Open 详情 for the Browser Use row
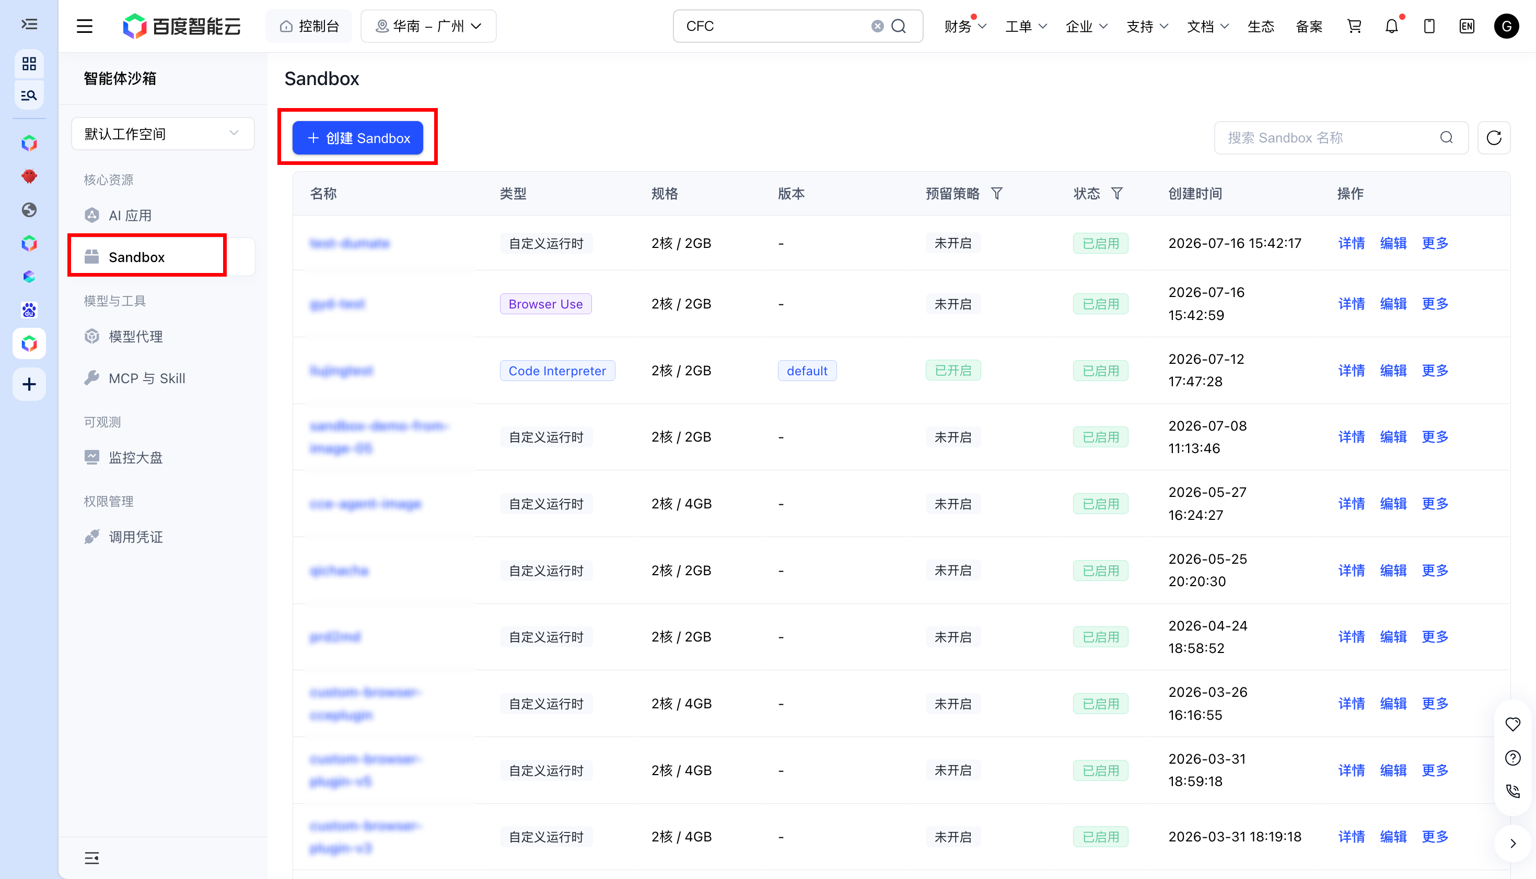The image size is (1536, 879). click(x=1351, y=303)
